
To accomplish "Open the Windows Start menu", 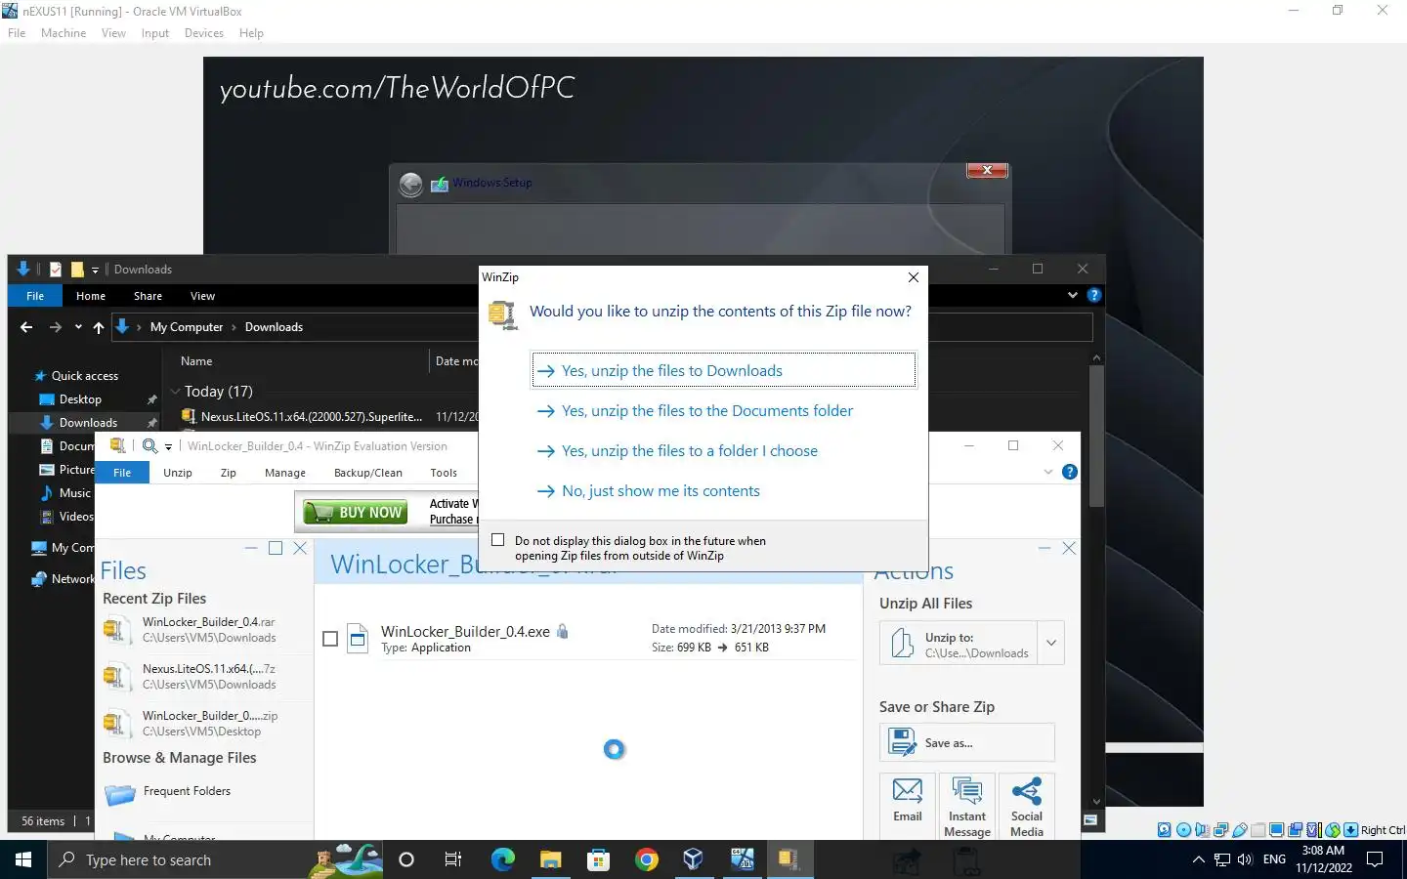I will [23, 859].
